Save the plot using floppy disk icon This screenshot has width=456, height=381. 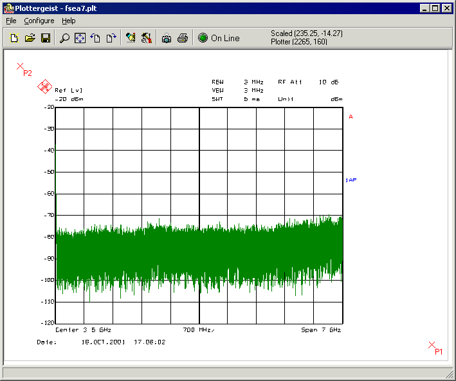(x=46, y=39)
